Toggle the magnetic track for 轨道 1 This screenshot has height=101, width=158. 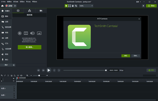[14, 95]
